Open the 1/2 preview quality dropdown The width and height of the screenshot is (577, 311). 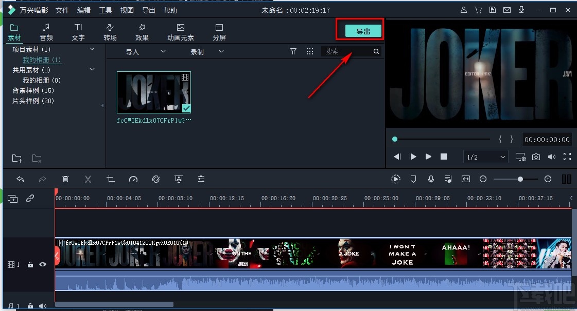coord(485,157)
